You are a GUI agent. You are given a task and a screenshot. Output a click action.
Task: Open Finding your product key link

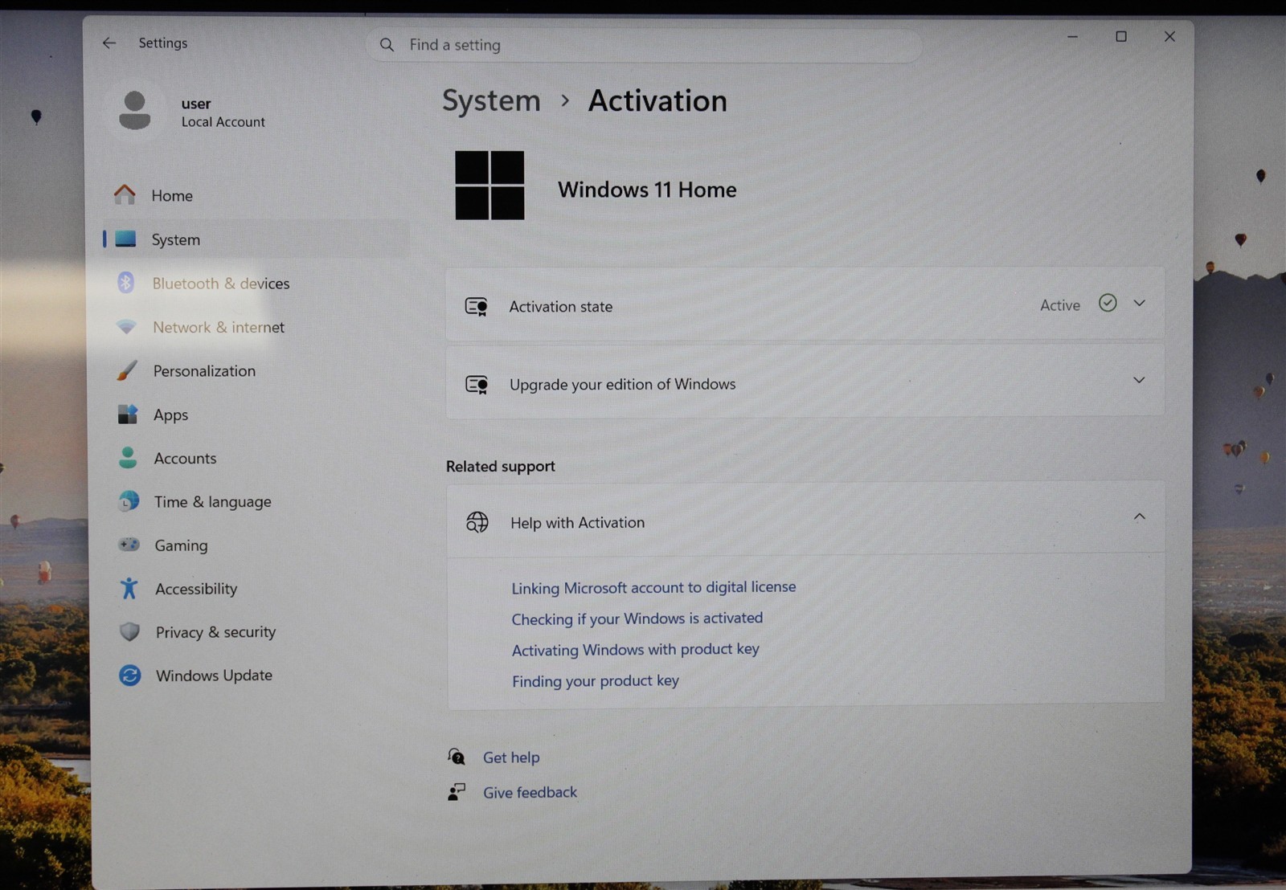click(596, 680)
